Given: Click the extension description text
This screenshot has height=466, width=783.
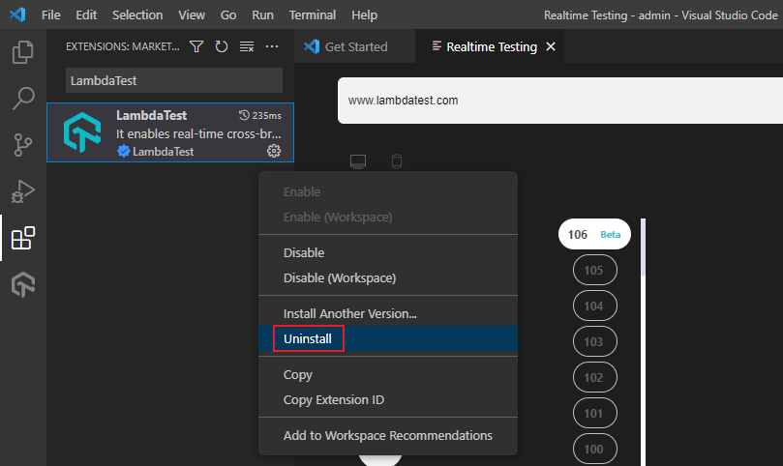Looking at the screenshot, I should 198,133.
